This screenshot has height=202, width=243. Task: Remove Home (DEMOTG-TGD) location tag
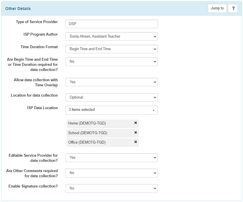pyautogui.click(x=136, y=123)
